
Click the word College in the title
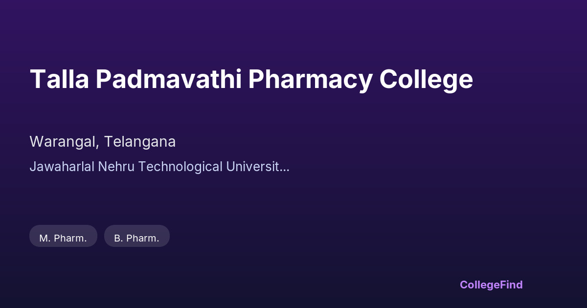point(426,79)
